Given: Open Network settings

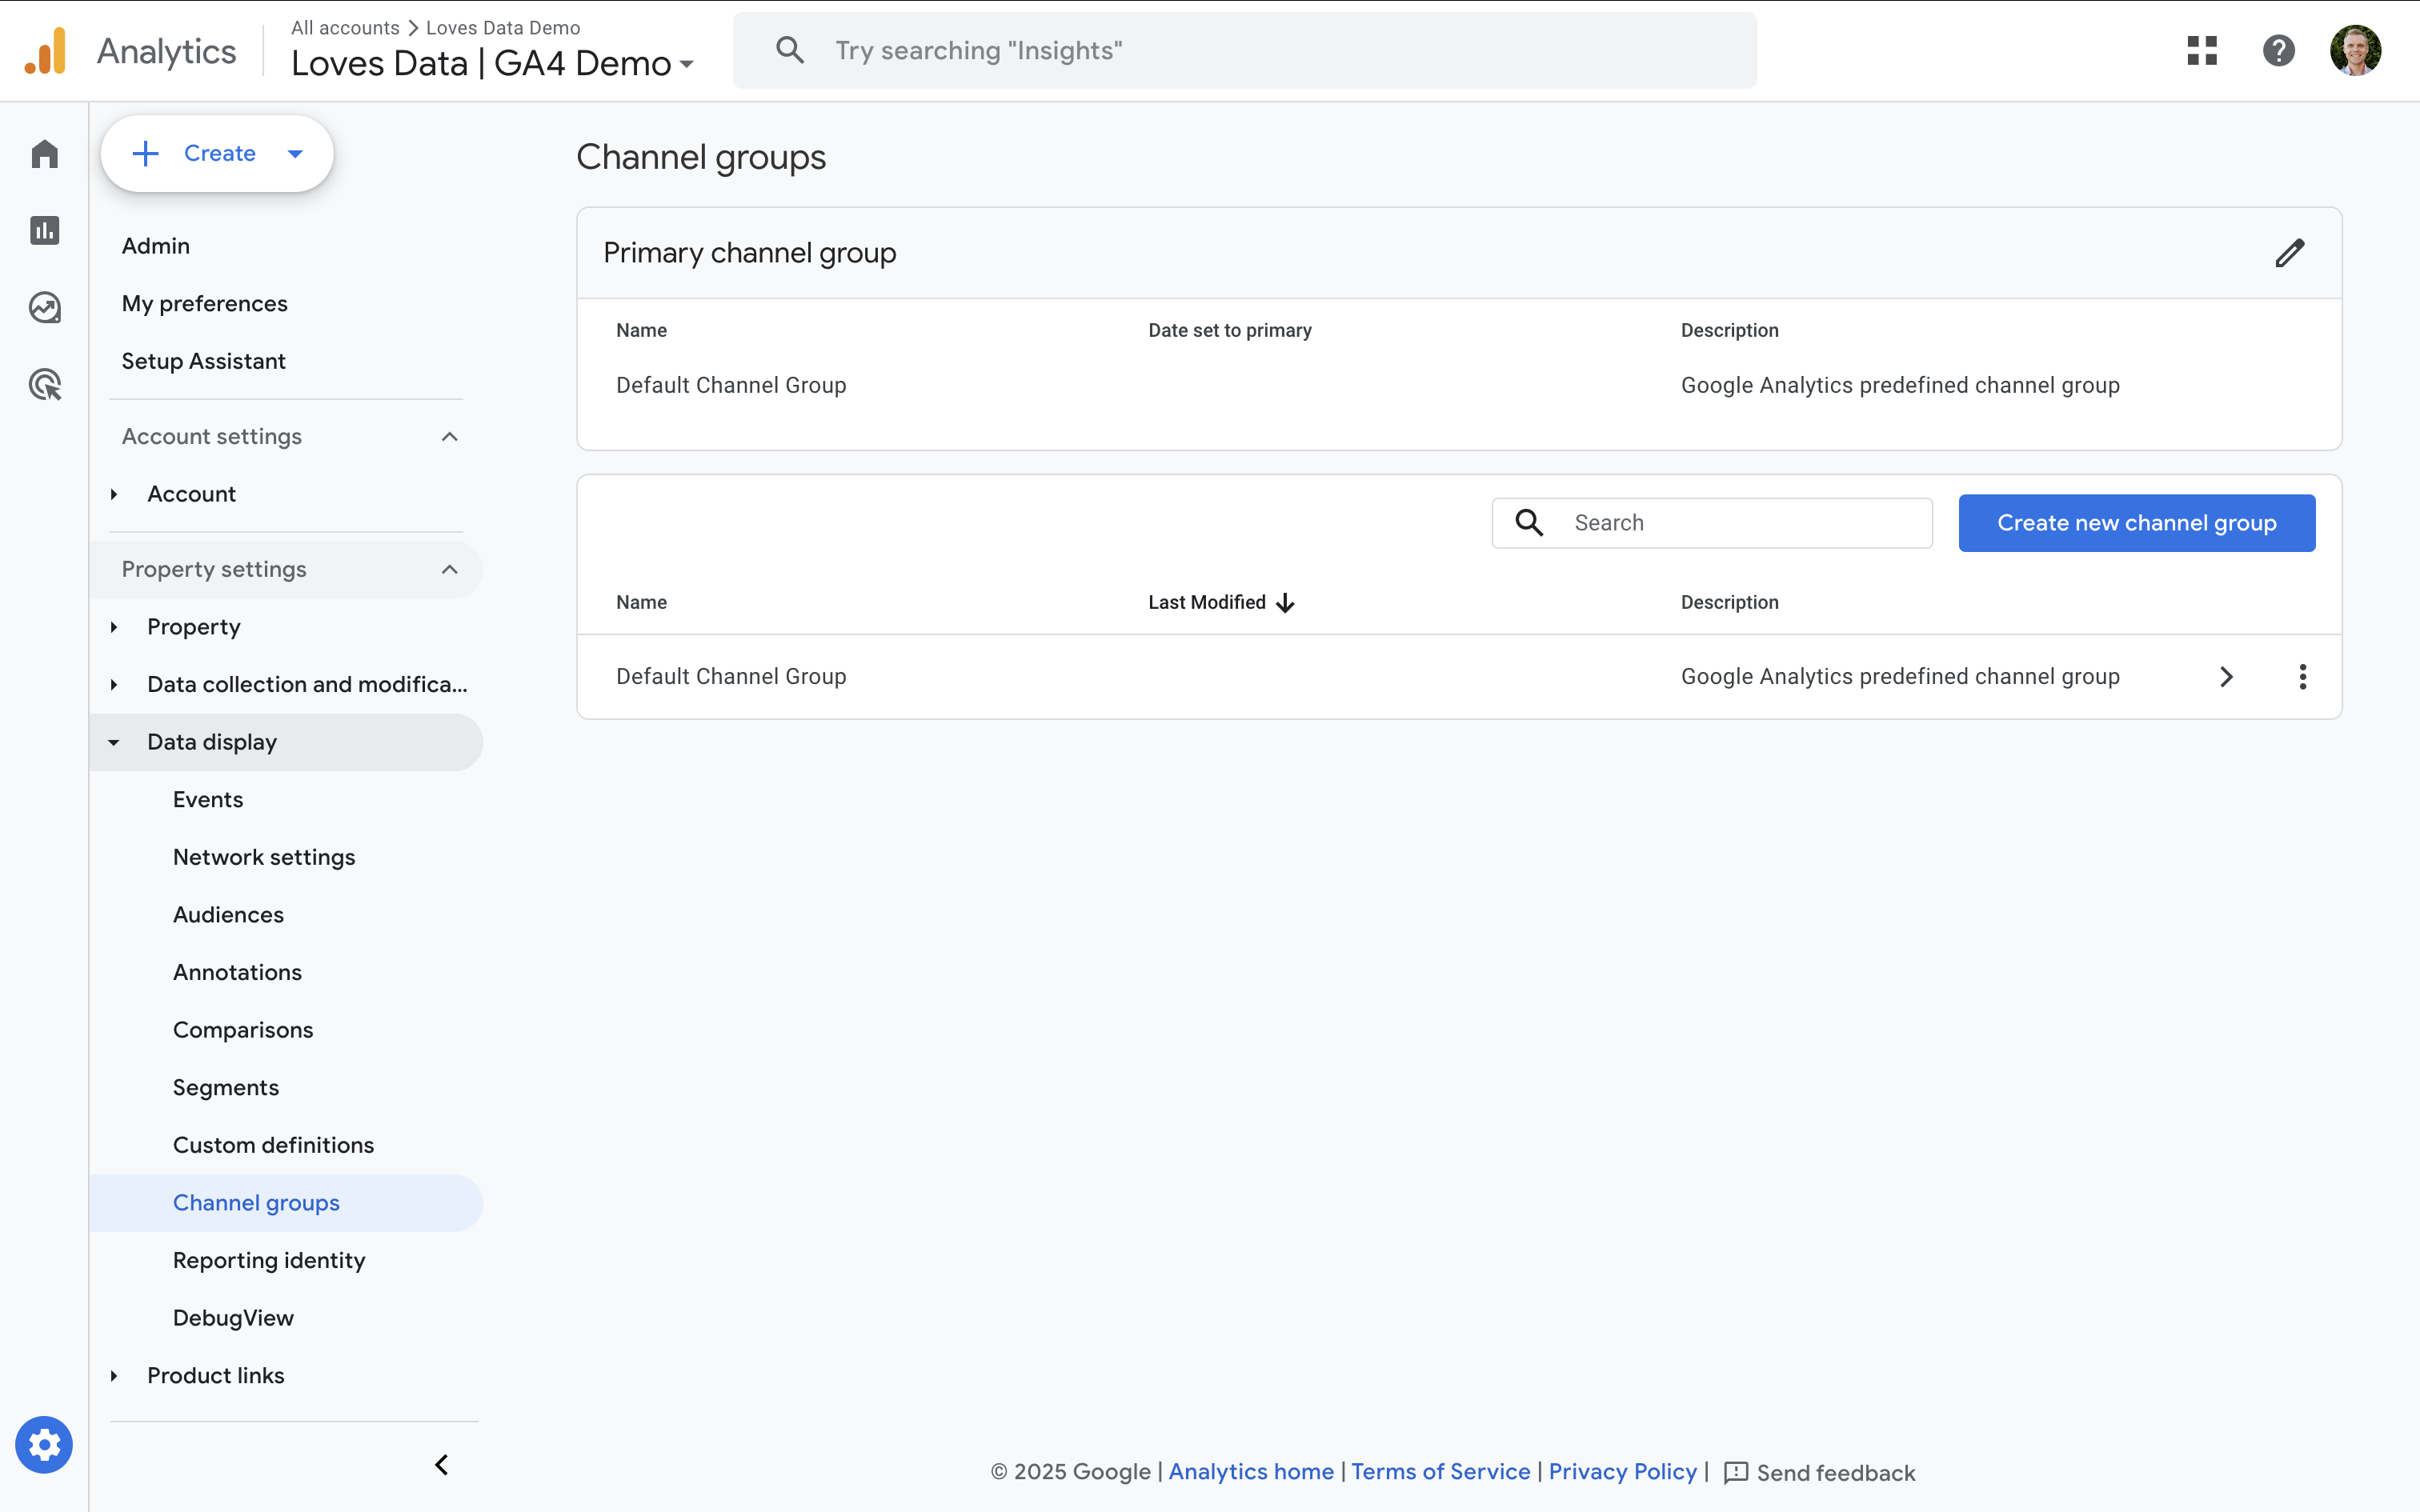Looking at the screenshot, I should click(264, 858).
